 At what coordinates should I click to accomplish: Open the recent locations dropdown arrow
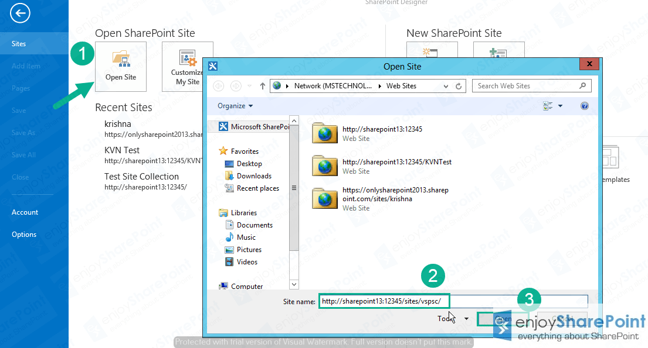(x=249, y=86)
